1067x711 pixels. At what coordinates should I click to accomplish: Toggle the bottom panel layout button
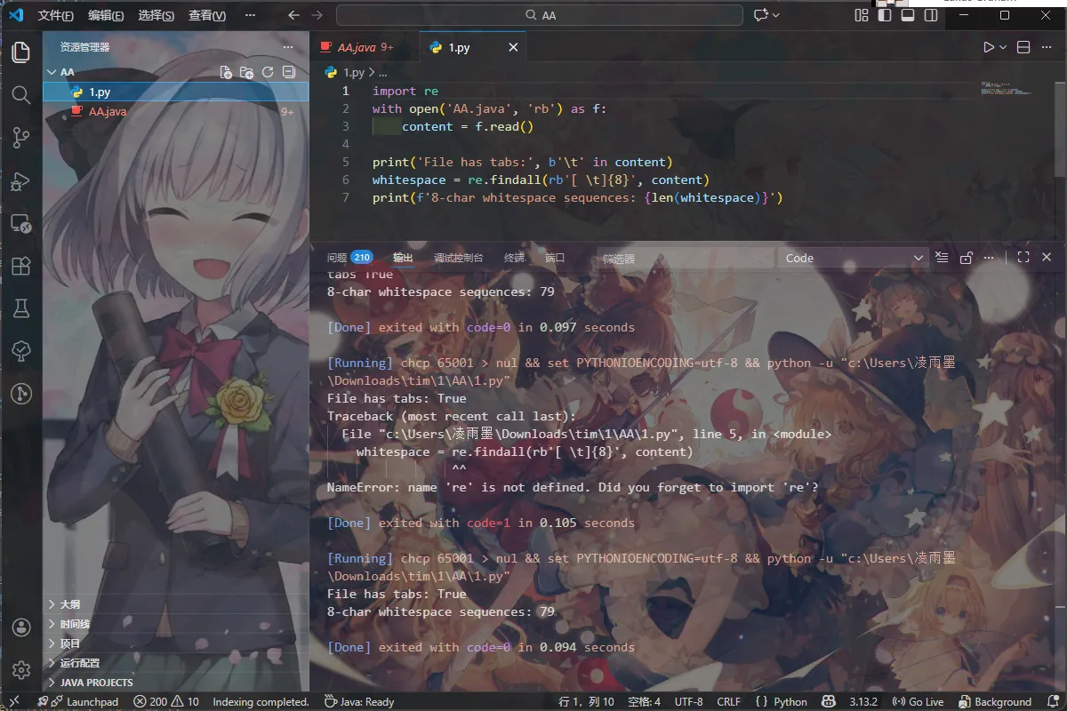pyautogui.click(x=908, y=15)
